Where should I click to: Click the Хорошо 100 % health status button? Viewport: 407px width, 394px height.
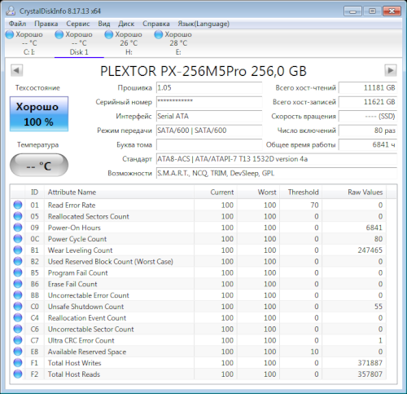pos(39,114)
